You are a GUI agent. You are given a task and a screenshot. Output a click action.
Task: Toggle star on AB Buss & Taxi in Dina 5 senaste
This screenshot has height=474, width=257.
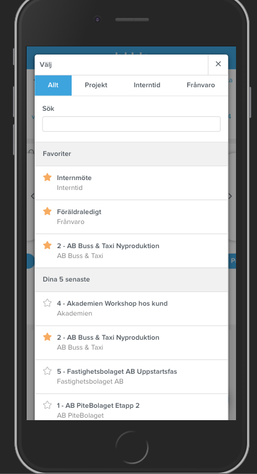pyautogui.click(x=47, y=337)
